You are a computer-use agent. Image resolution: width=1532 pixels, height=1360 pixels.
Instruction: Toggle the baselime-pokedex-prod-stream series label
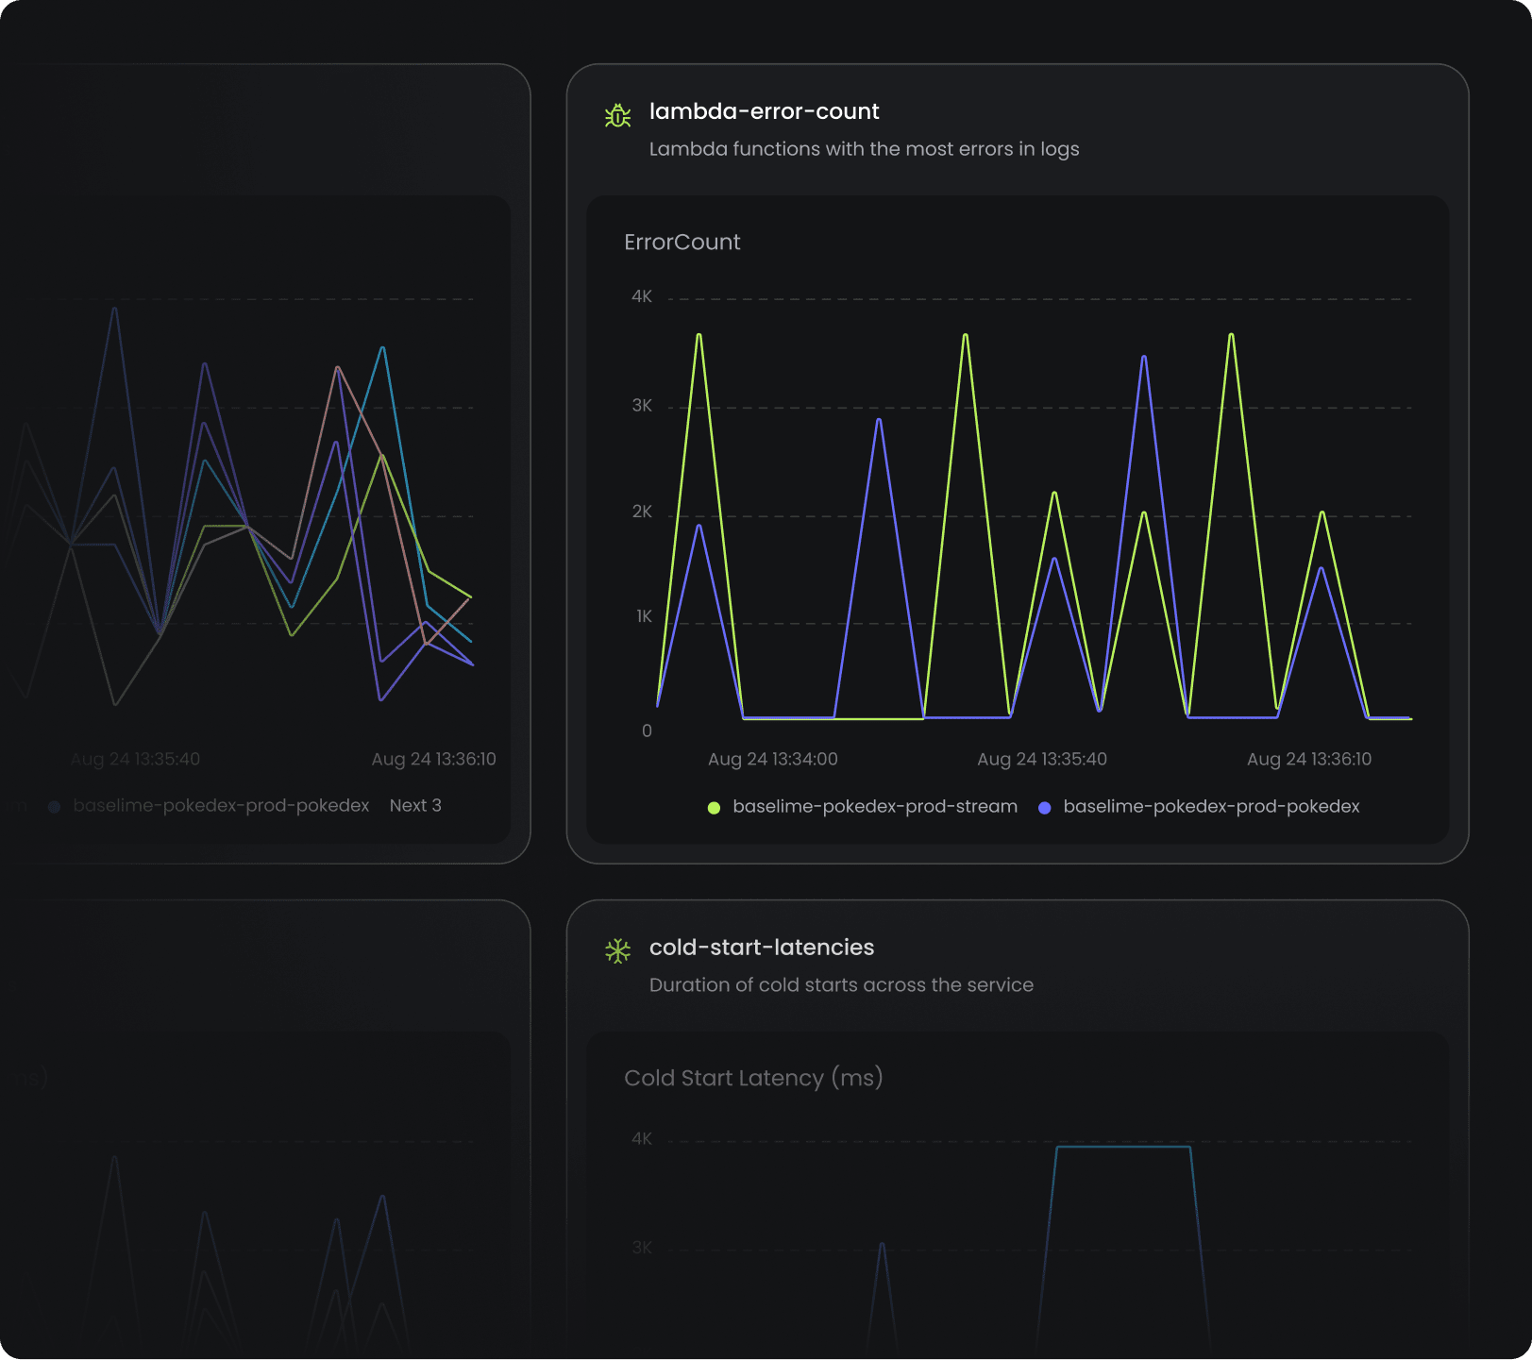click(x=874, y=806)
